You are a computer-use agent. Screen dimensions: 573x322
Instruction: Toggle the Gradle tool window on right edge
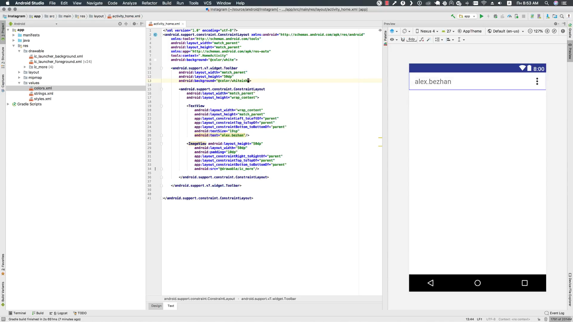click(x=570, y=31)
